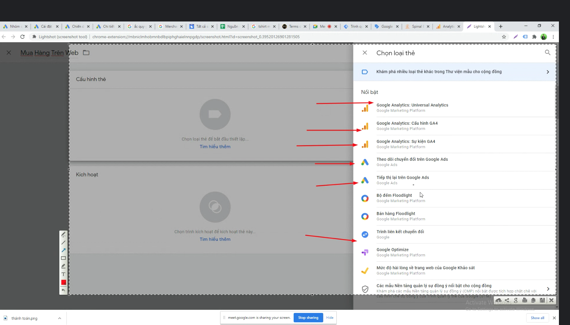Reload the current page
570x325 pixels.
[x=23, y=37]
